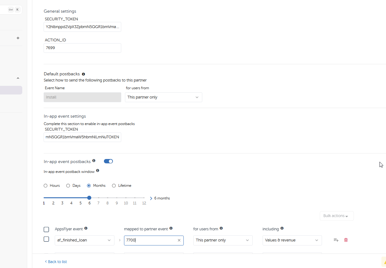Click the ACTION_ID field showing 7699

click(x=82, y=48)
